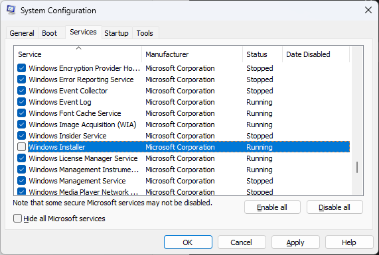Uncheck the Windows Event Log service
This screenshot has height=255, width=379.
(x=21, y=102)
